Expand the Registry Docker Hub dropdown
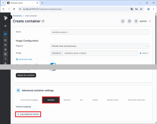Image resolution: width=157 pixels, height=124 pixels. click(100, 46)
